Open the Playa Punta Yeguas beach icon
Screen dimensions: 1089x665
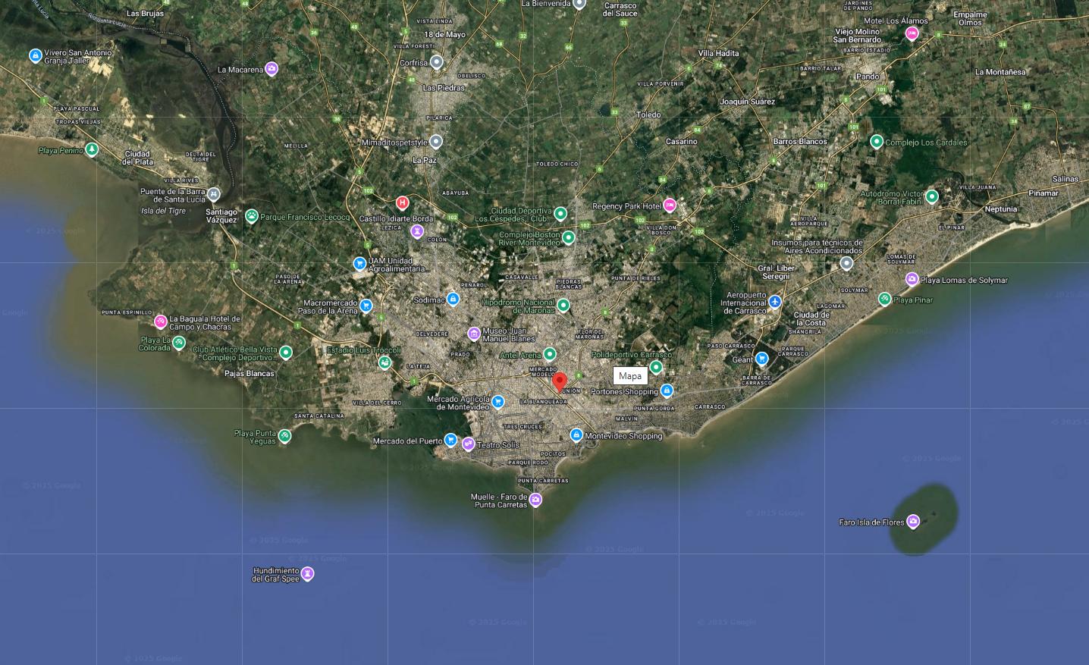pyautogui.click(x=284, y=435)
